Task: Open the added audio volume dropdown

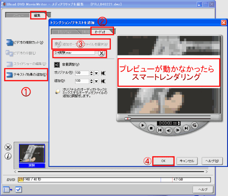Action: pos(97,81)
